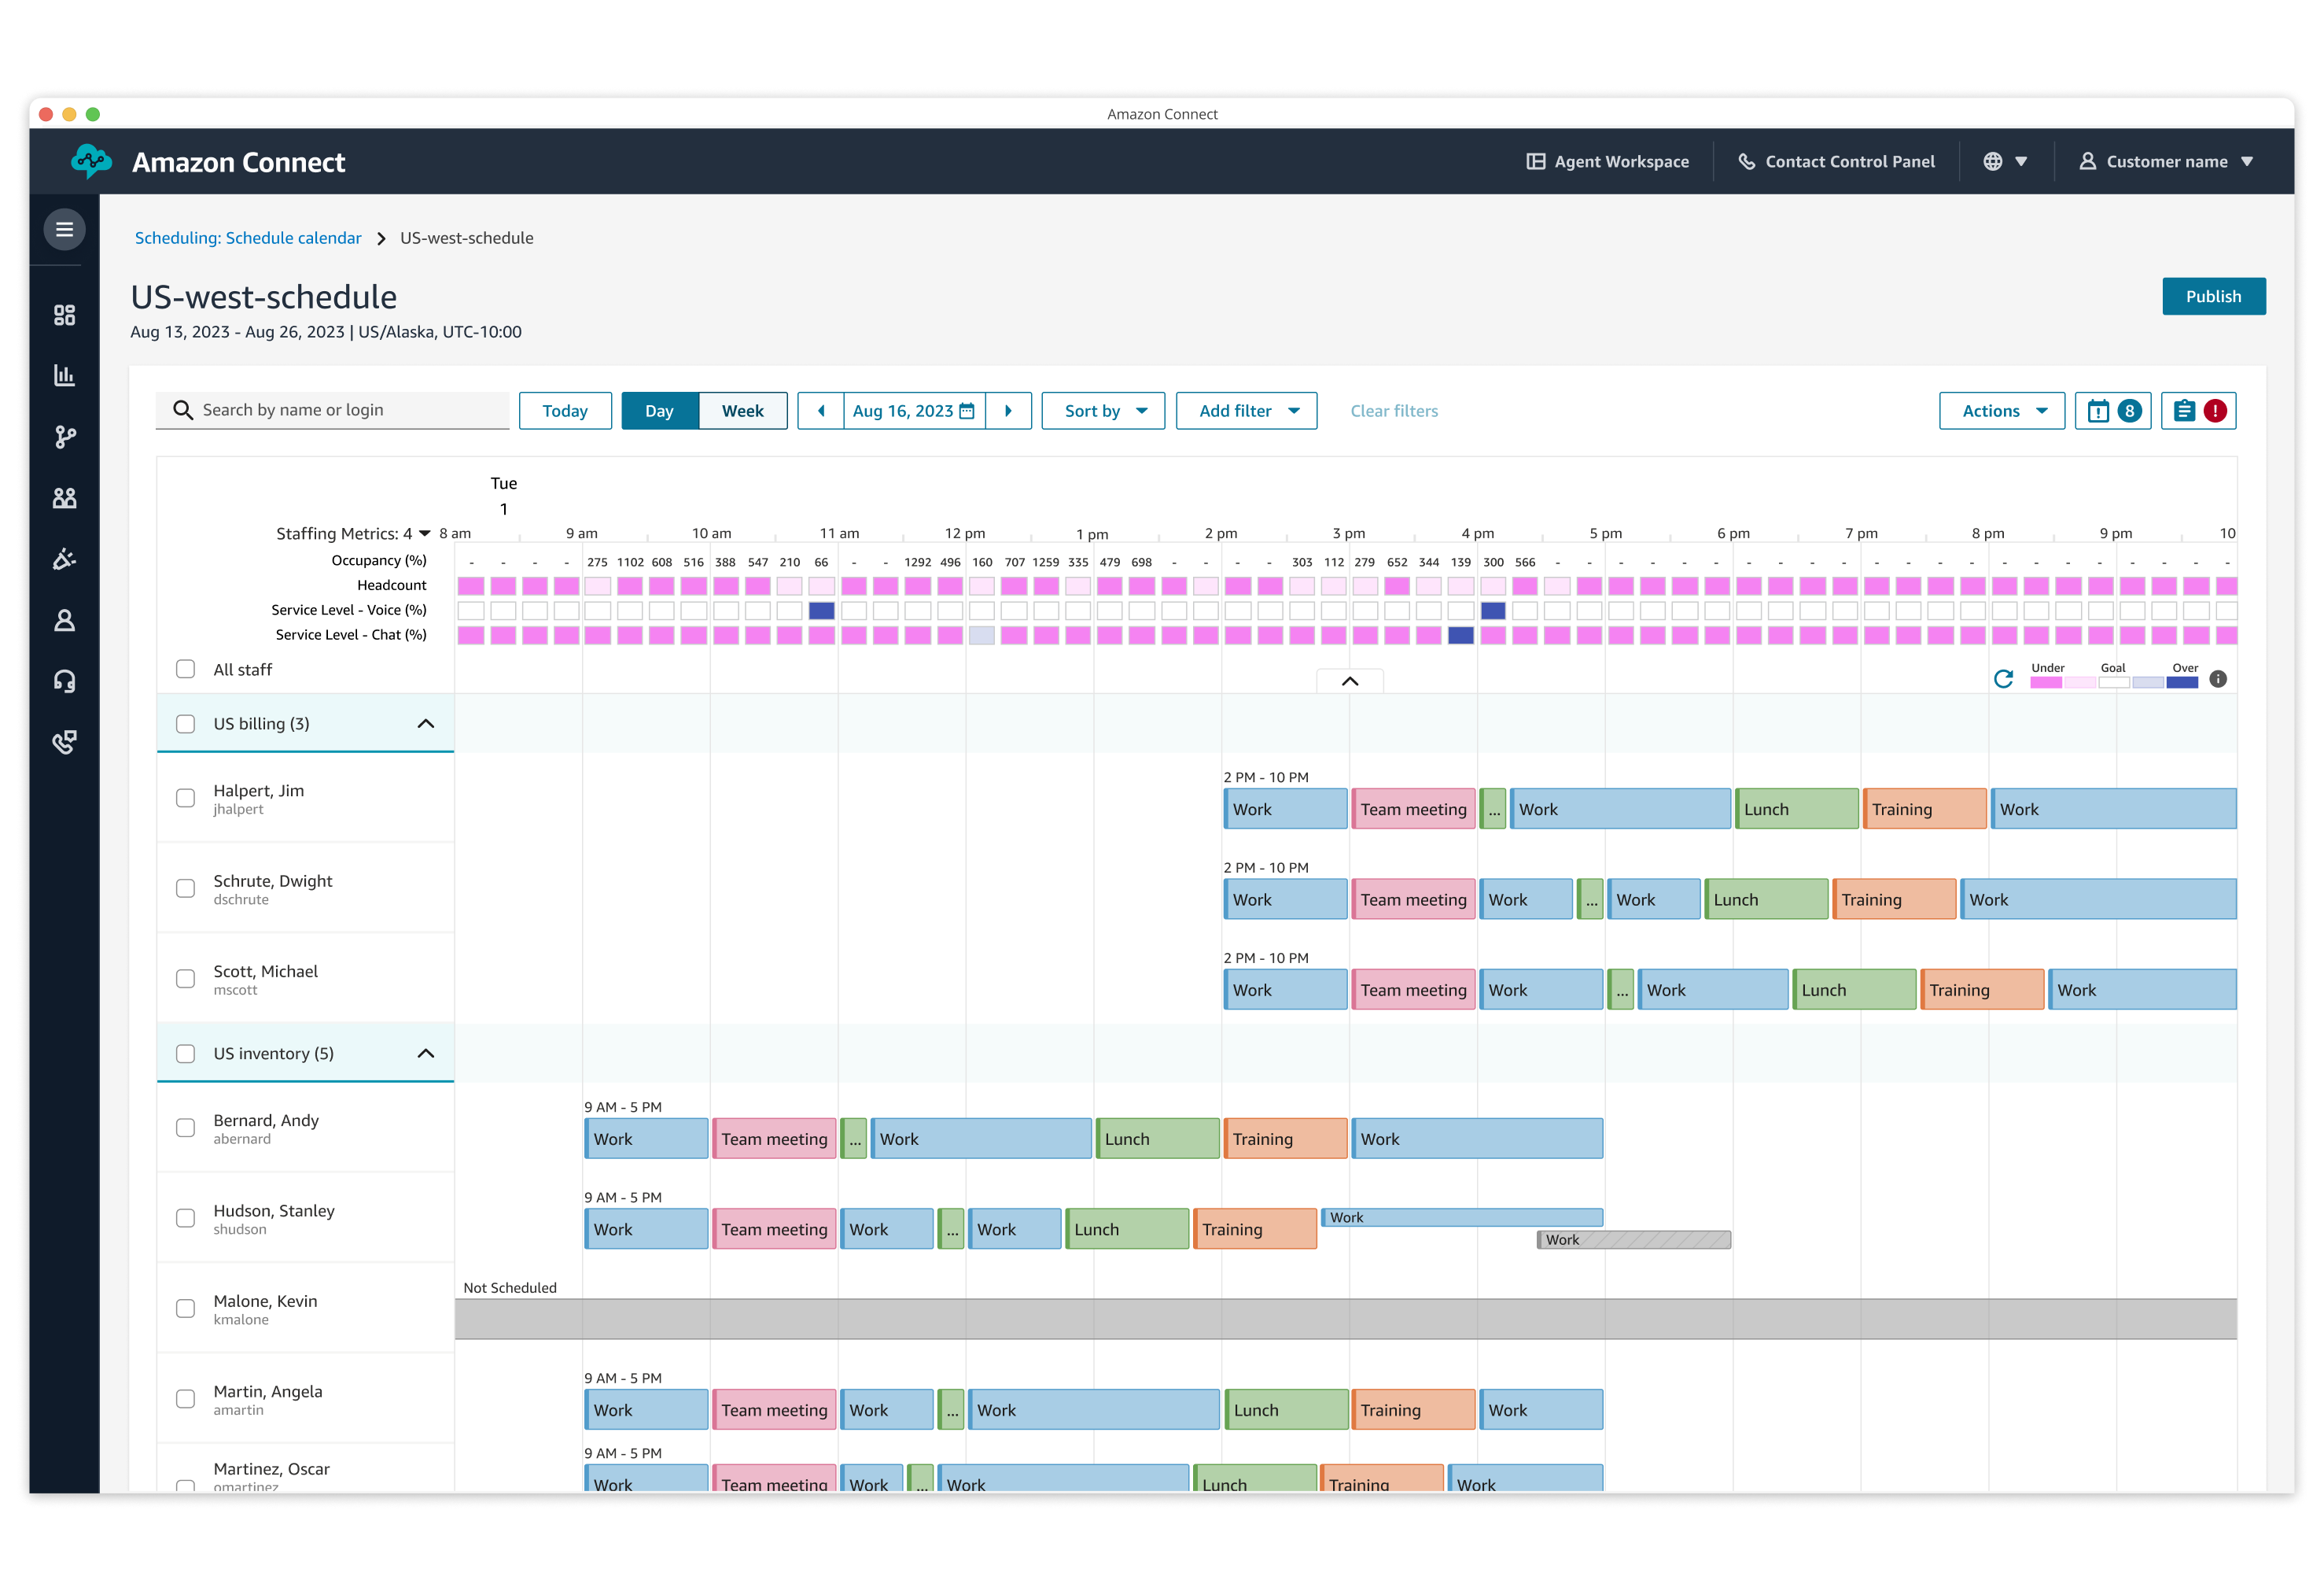
Task: Select the megaphone announcements icon
Action: click(x=64, y=559)
